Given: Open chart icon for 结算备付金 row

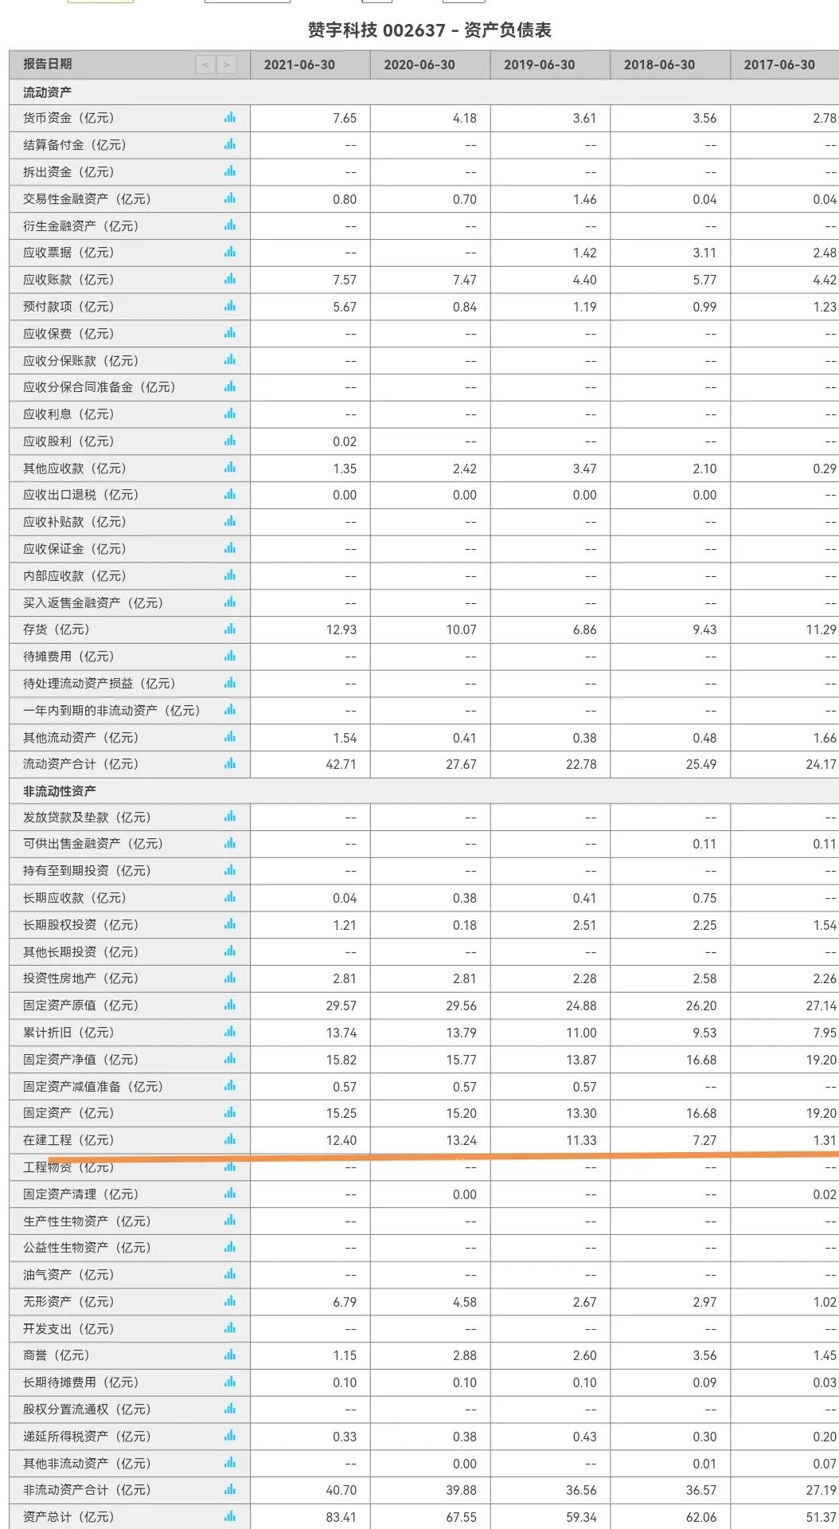Looking at the screenshot, I should point(230,144).
